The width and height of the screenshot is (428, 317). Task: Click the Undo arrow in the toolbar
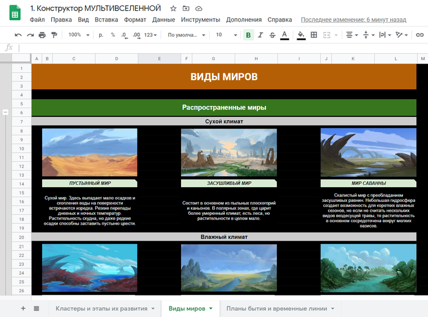18,35
